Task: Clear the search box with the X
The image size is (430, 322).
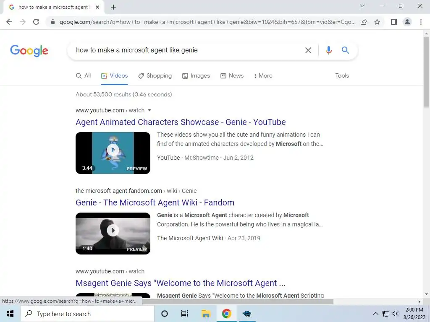Action: pyautogui.click(x=308, y=50)
